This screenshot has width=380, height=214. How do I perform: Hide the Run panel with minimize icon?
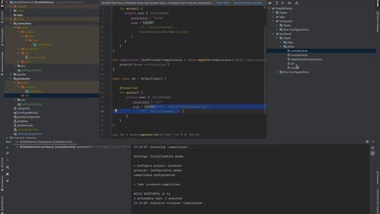coord(373,141)
